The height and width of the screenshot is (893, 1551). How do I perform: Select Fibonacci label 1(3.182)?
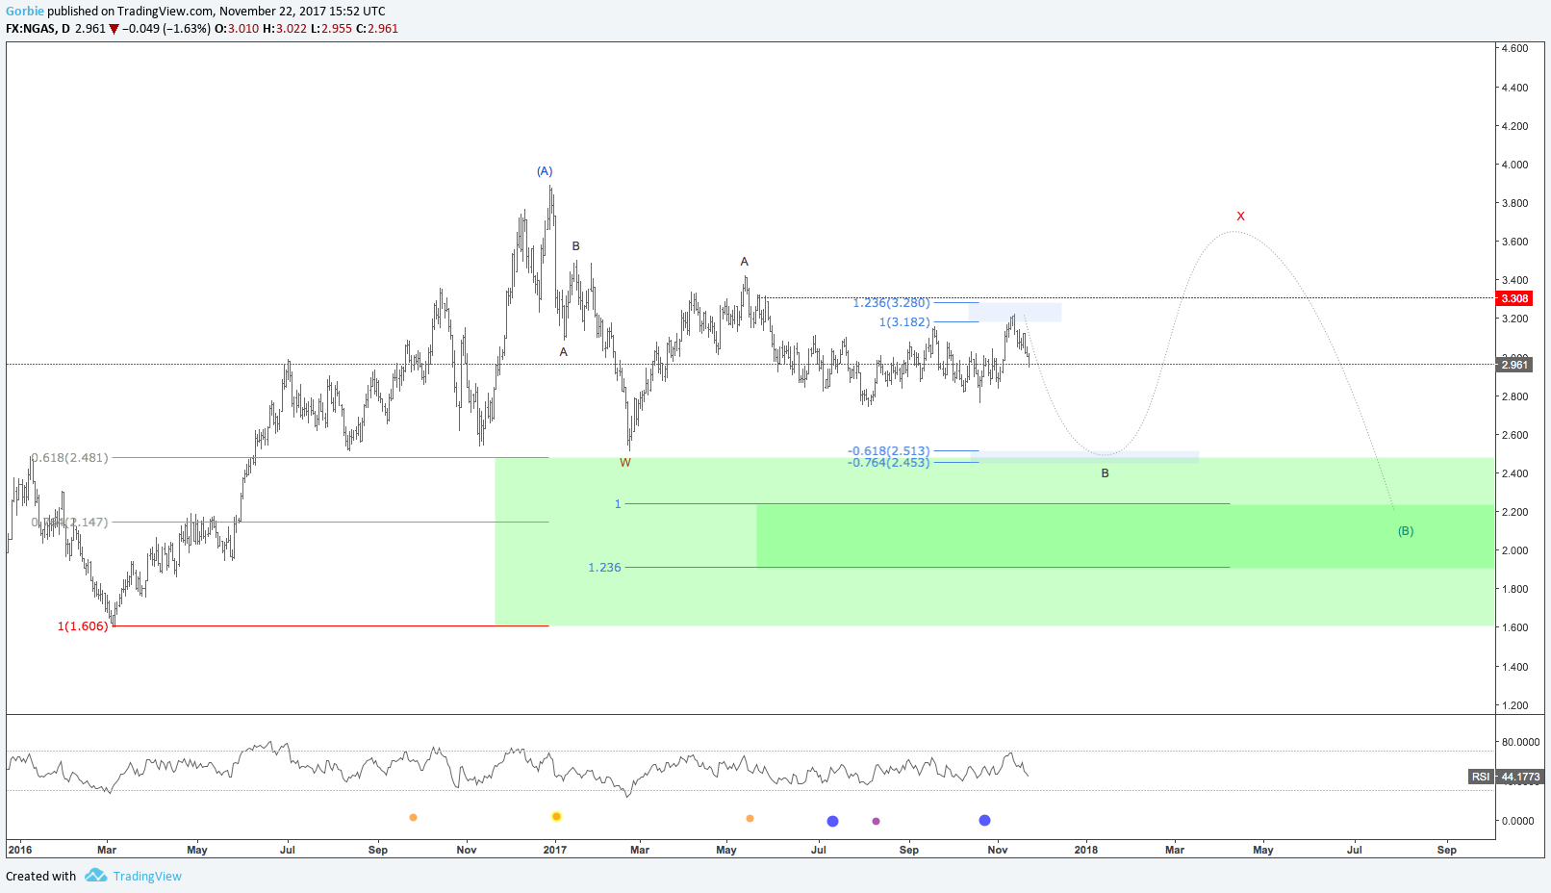click(x=904, y=322)
